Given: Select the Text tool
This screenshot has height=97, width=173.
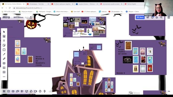Looking at the screenshot, I should click(4, 41).
